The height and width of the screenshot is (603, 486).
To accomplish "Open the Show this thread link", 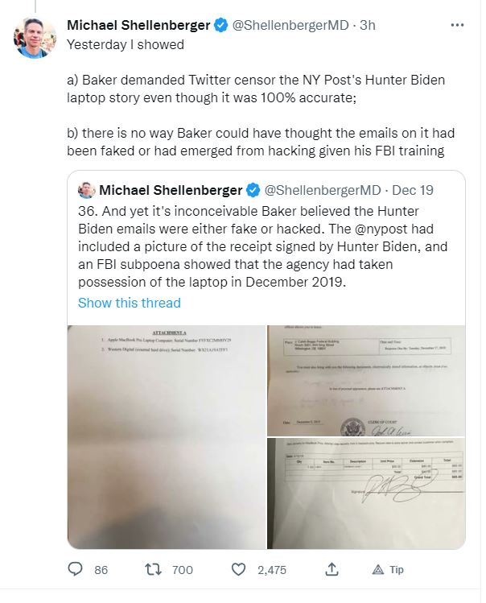I will (129, 303).
